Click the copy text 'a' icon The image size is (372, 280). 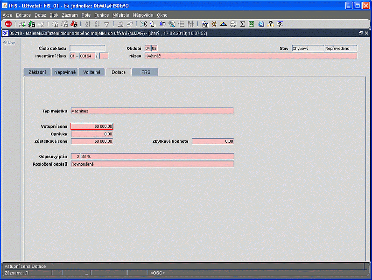[x=153, y=24]
